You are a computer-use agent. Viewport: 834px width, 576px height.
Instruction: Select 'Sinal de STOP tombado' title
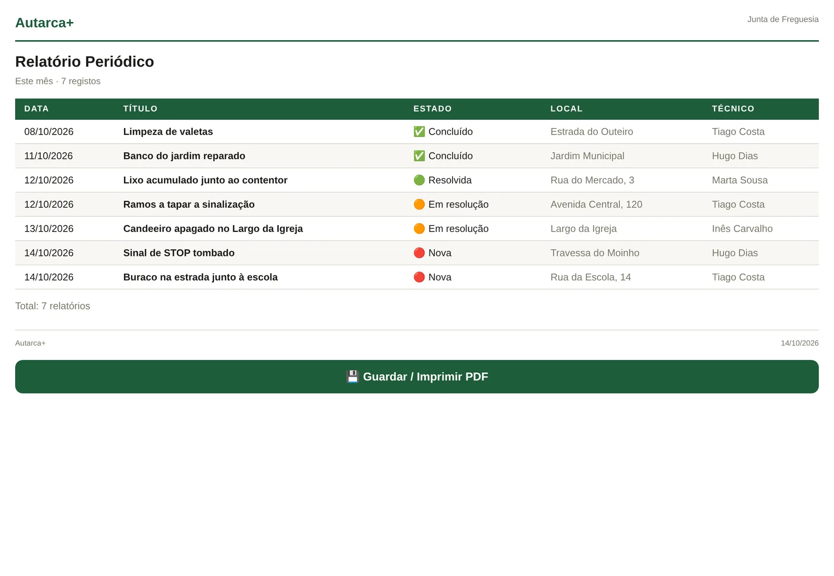pyautogui.click(x=179, y=253)
